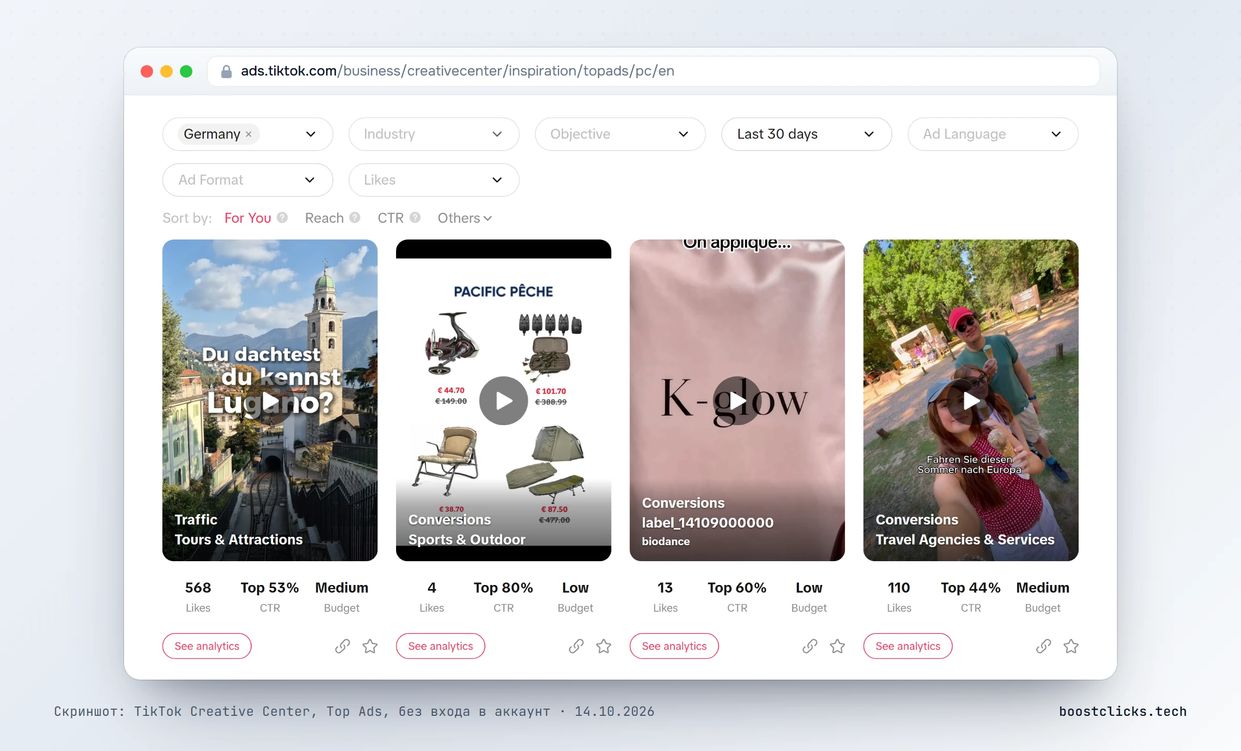Open the Ad Format dropdown
The height and width of the screenshot is (751, 1241).
pyautogui.click(x=248, y=180)
